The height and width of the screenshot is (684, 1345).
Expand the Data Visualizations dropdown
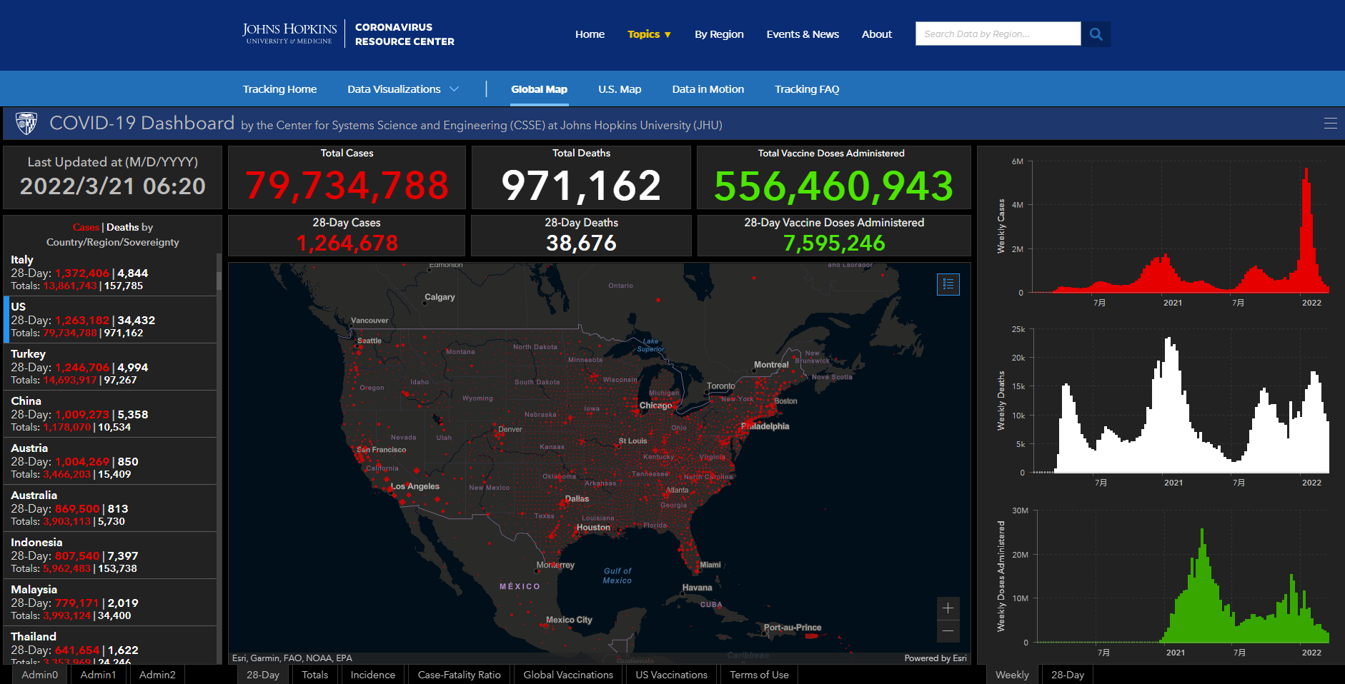[x=403, y=89]
